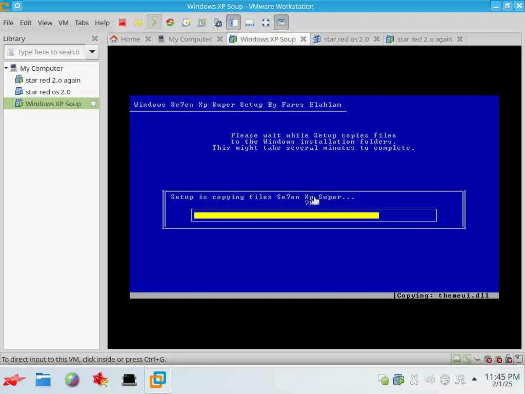This screenshot has width=525, height=394.
Task: Open the View menu
Action: 45,23
